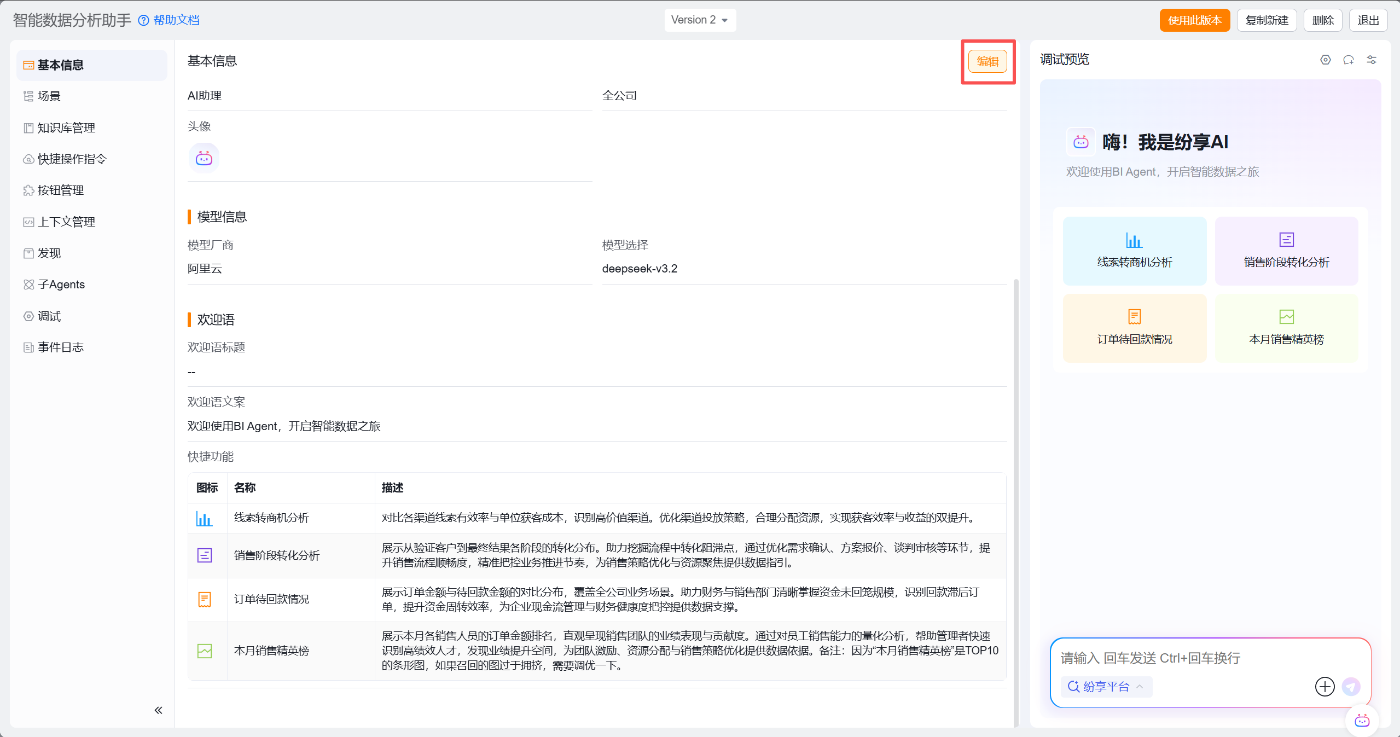Open the Version 2 dropdown
The image size is (1400, 737).
pyautogui.click(x=700, y=20)
